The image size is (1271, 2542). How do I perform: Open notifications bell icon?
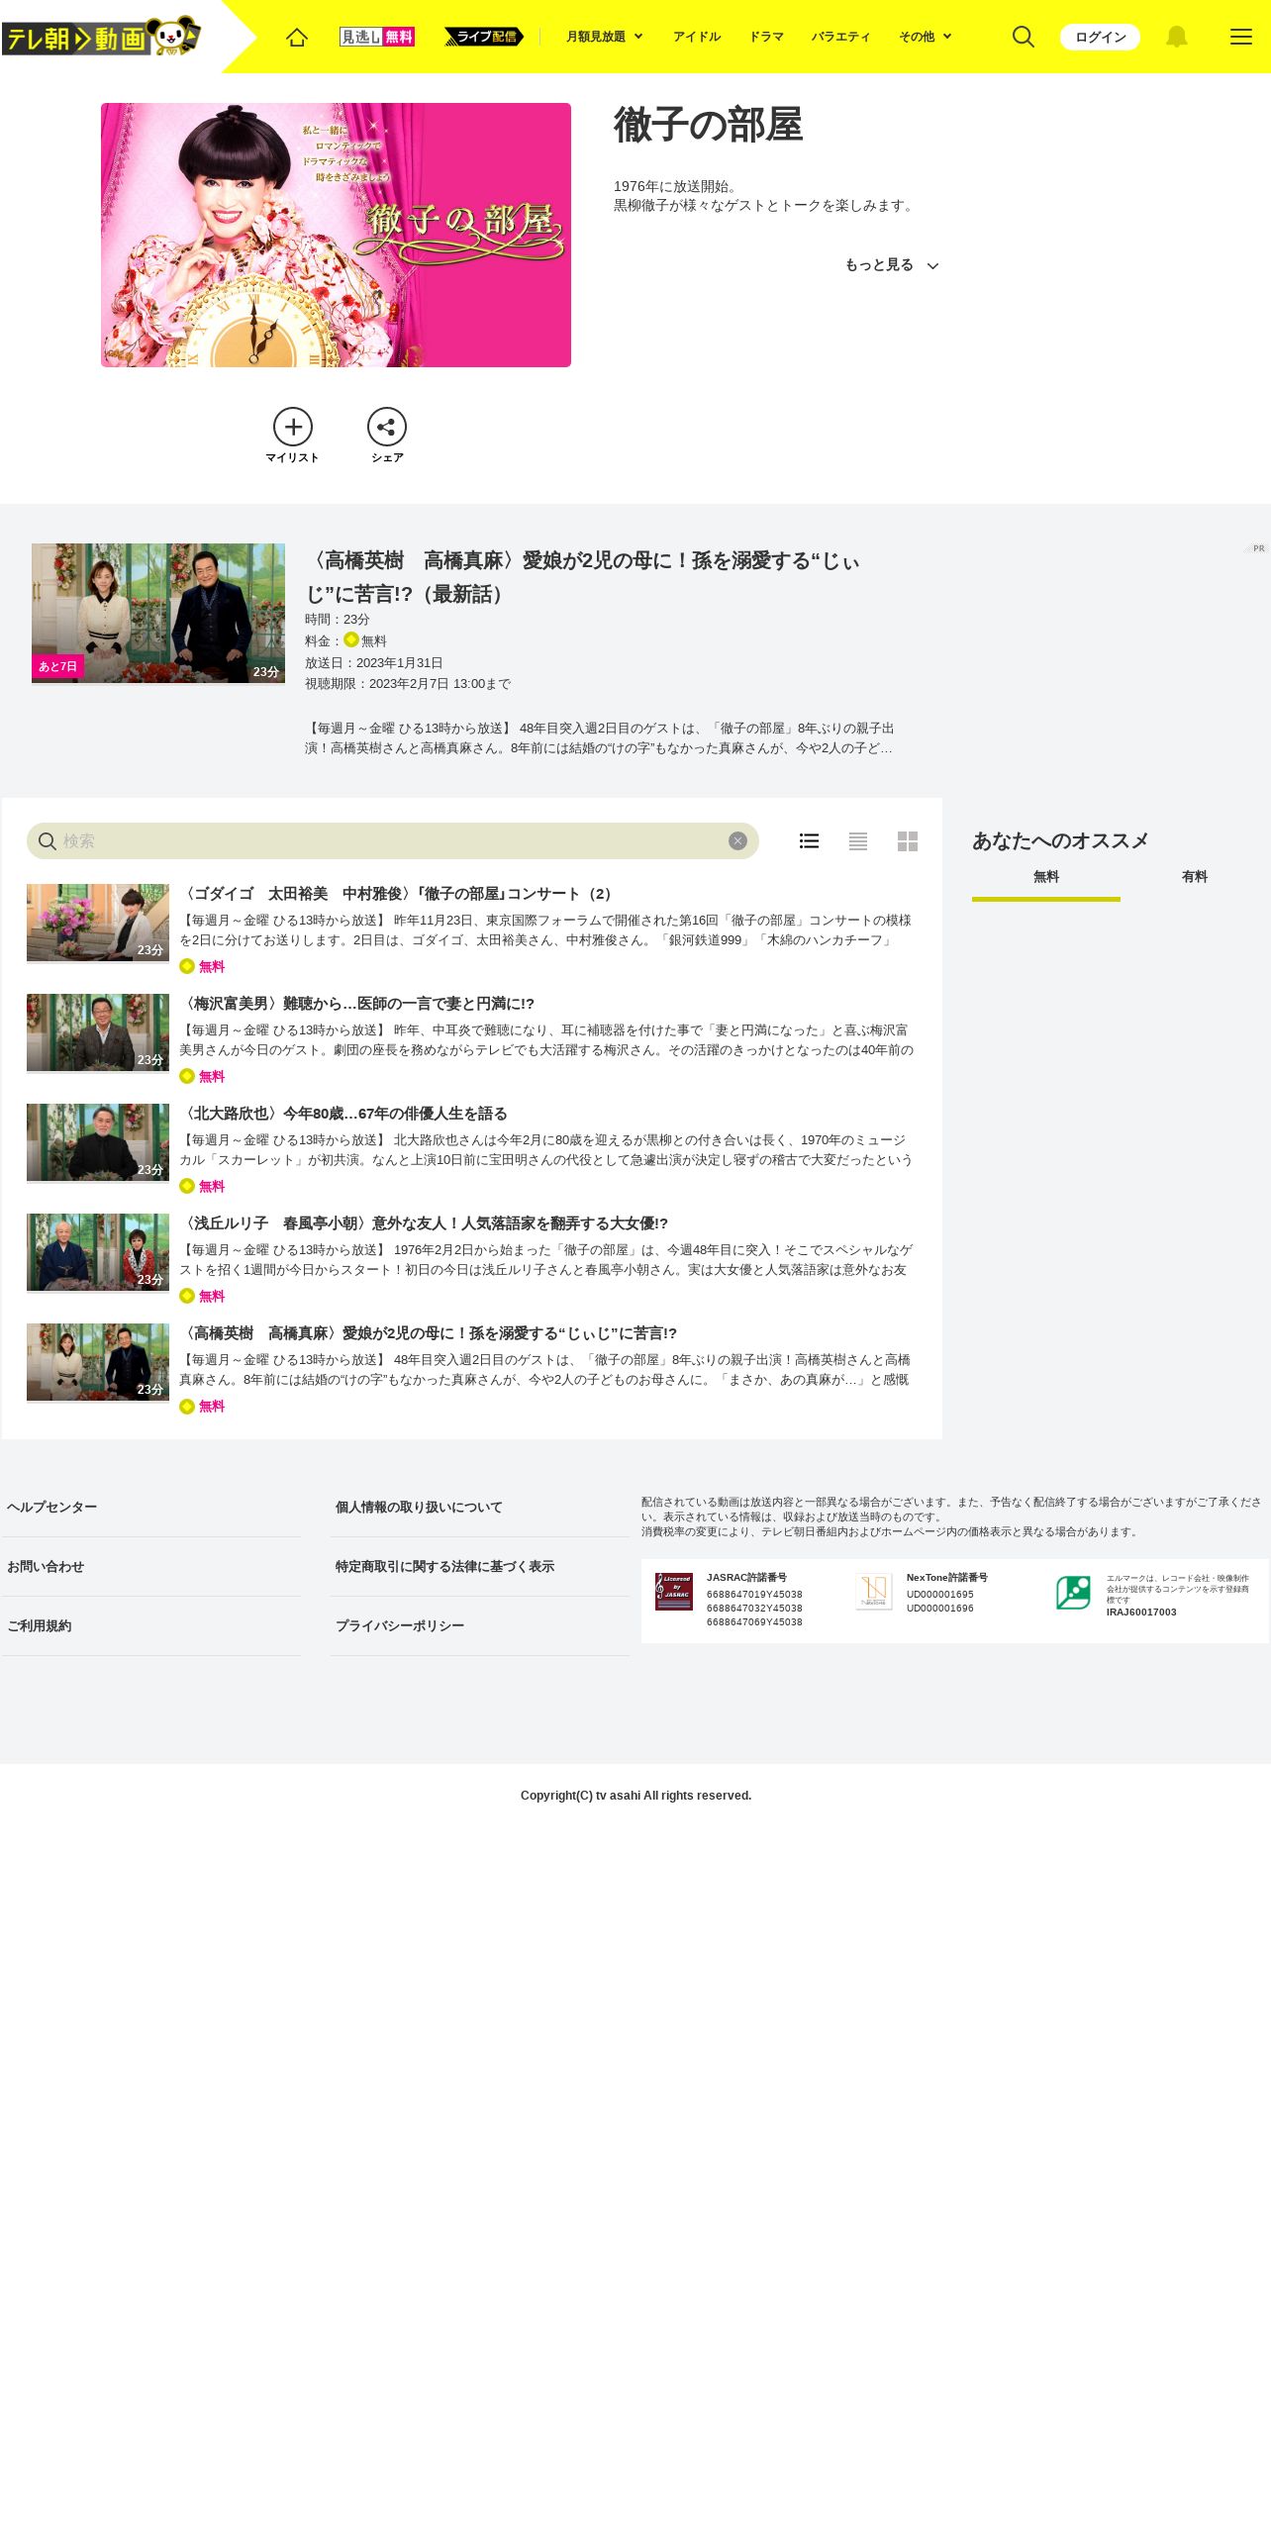(x=1176, y=37)
